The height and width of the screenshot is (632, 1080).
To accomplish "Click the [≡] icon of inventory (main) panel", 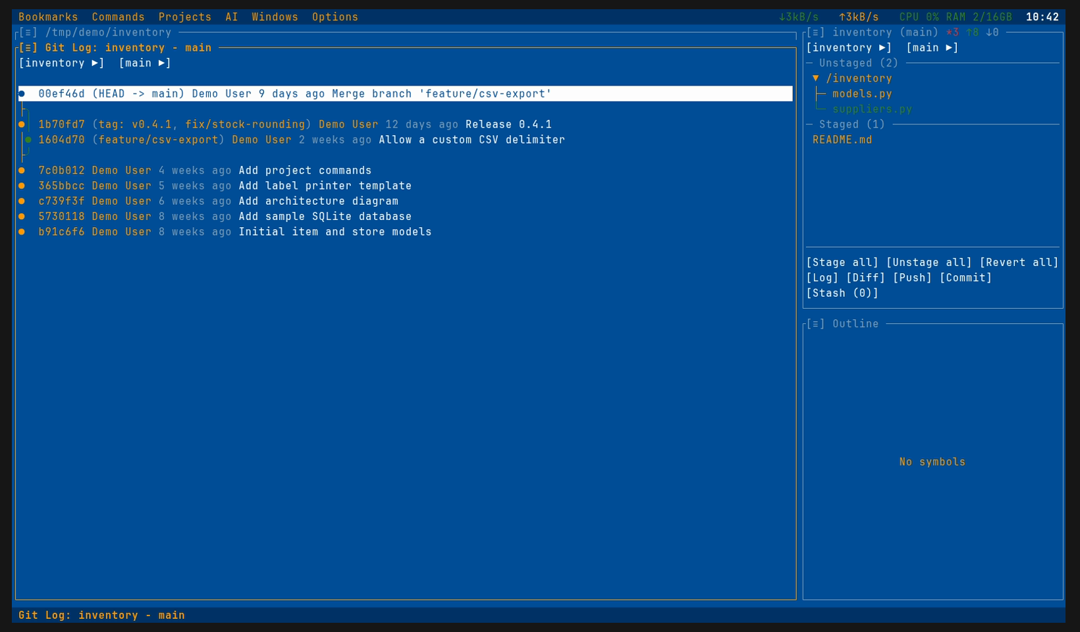I will tap(816, 32).
